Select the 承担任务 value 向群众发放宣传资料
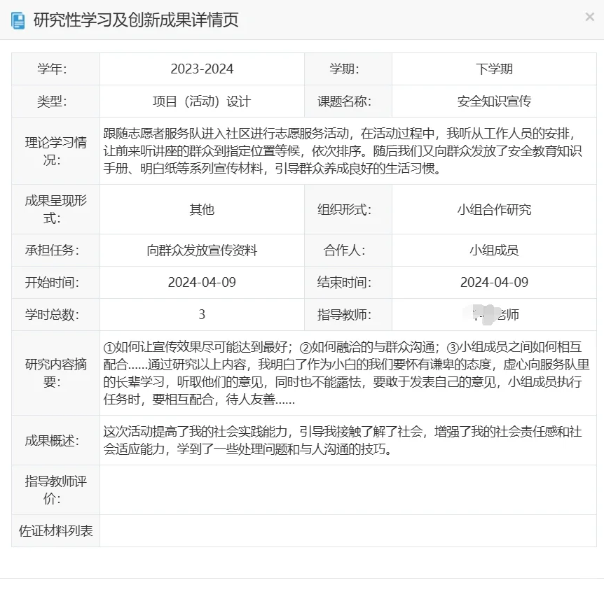 point(202,250)
